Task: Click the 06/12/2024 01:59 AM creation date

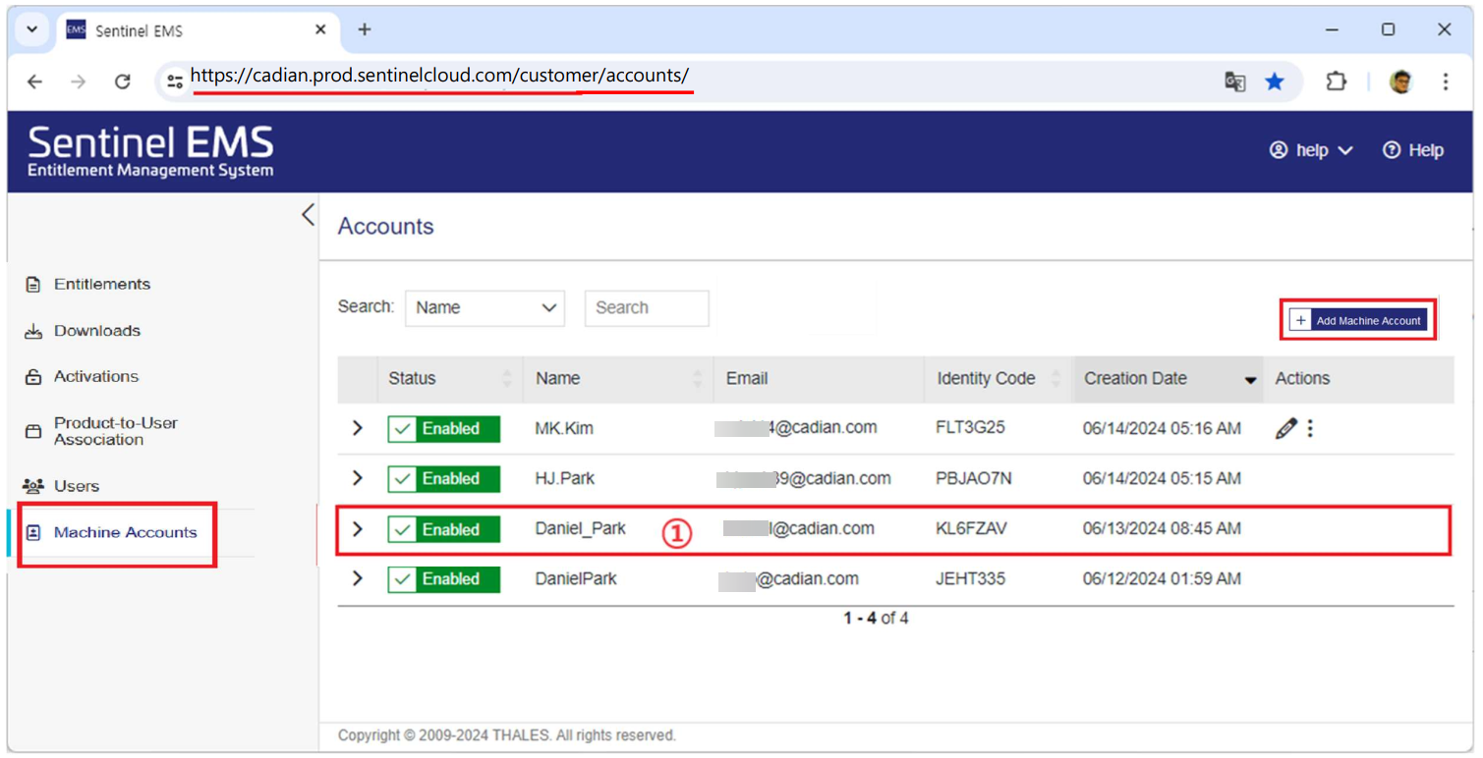Action: pyautogui.click(x=1162, y=578)
